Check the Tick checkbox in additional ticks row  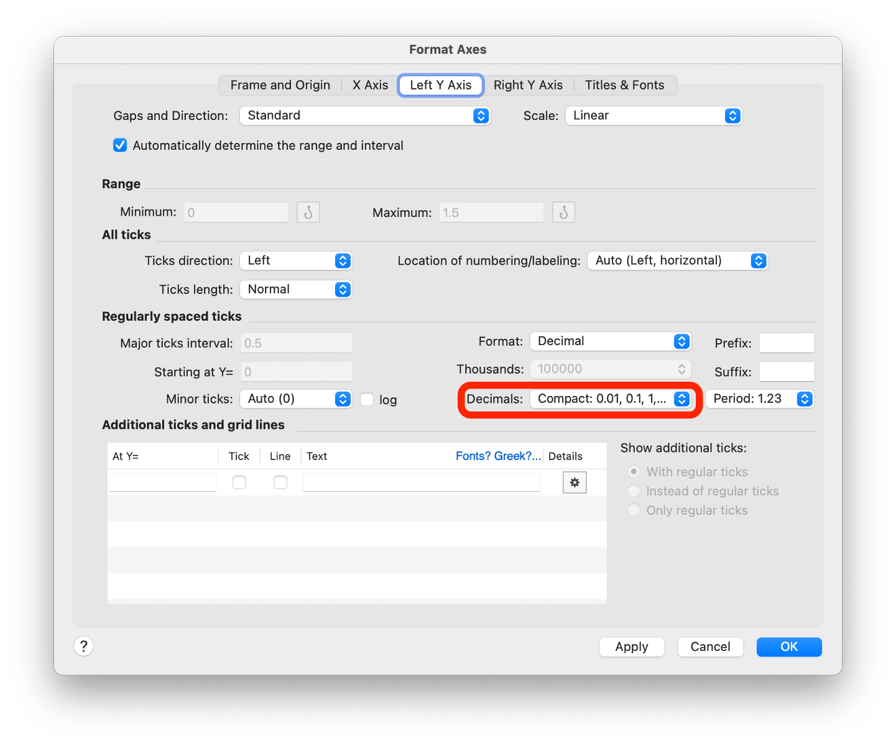coord(239,482)
